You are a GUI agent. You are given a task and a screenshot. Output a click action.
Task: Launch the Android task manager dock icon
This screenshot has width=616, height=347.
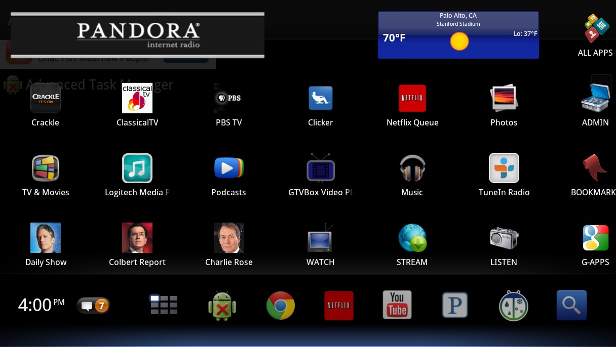click(222, 306)
